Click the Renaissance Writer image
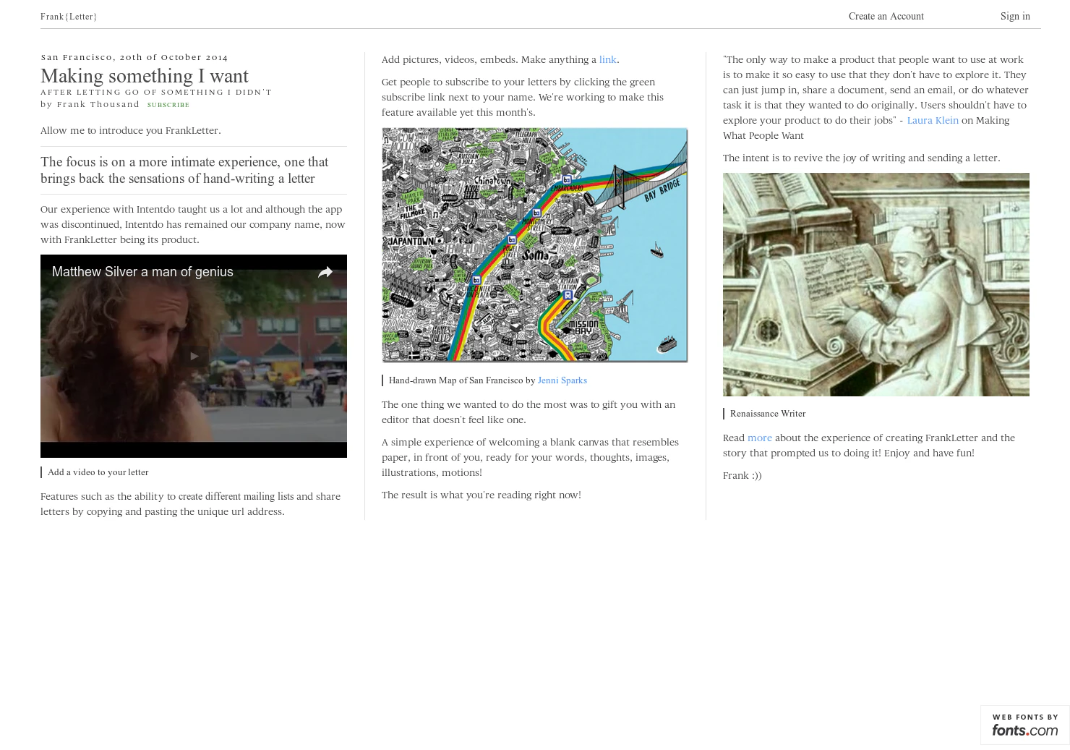This screenshot has width=1070, height=750. [876, 284]
